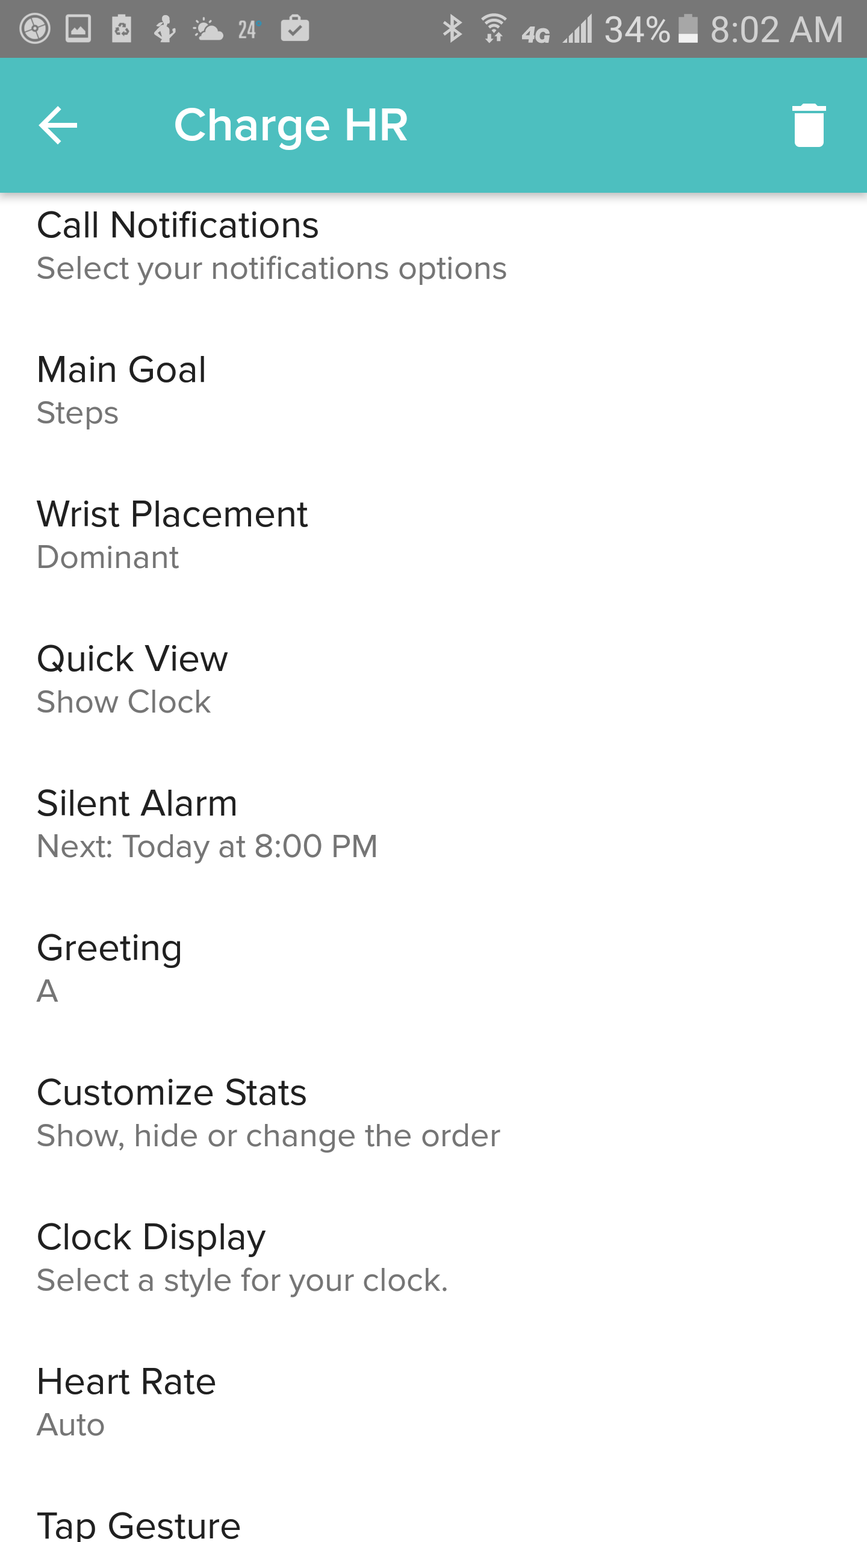Tap the 8:02 AM clock
This screenshot has width=867, height=1542.
click(x=776, y=29)
